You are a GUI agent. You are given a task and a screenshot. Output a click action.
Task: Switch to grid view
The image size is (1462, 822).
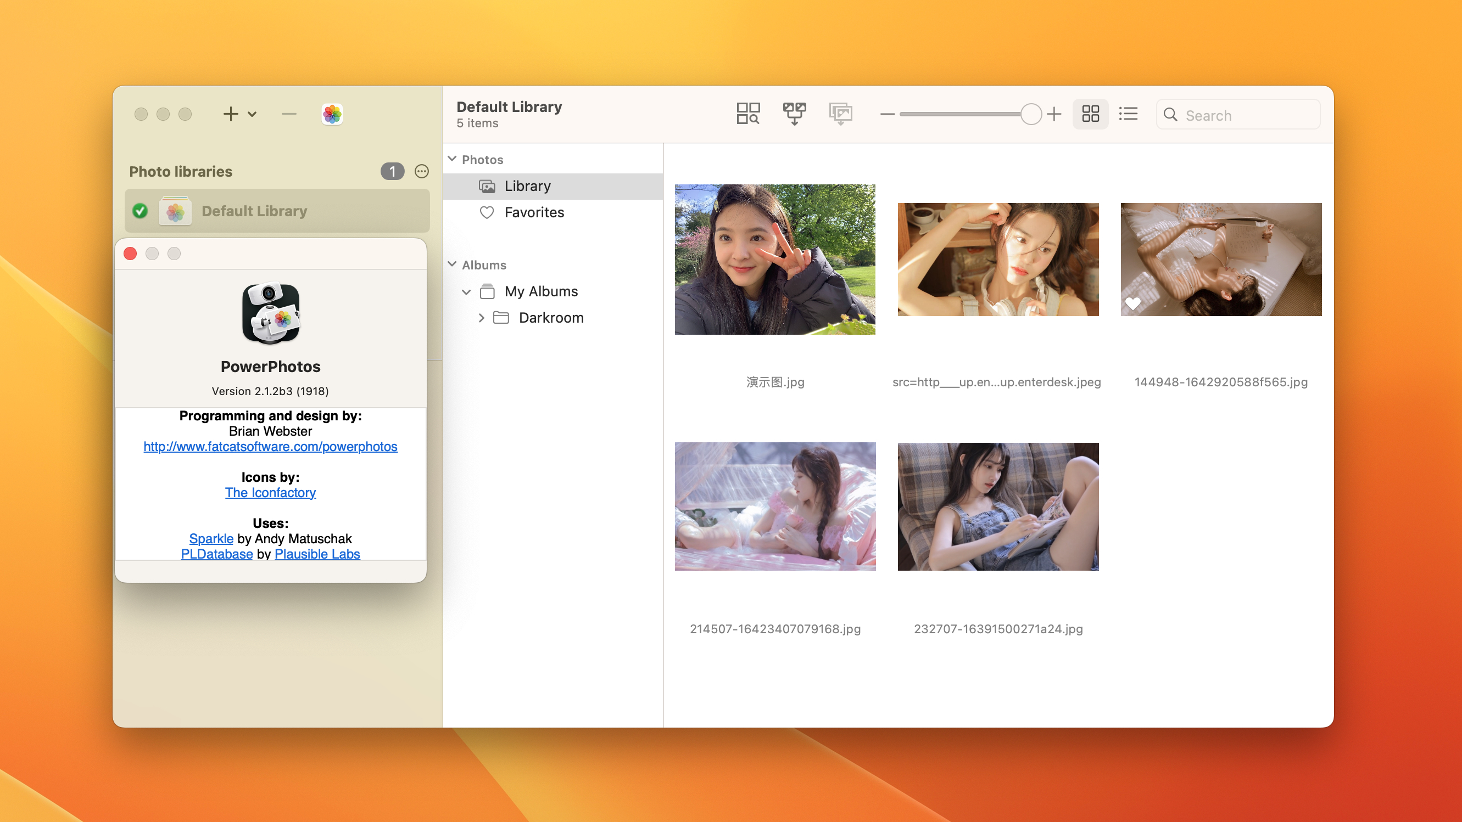point(1090,115)
